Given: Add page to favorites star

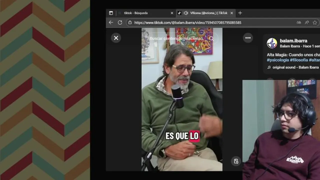Looking at the screenshot, I should (315, 22).
